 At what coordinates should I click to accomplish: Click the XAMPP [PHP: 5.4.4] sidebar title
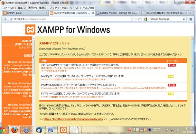coord(24,42)
